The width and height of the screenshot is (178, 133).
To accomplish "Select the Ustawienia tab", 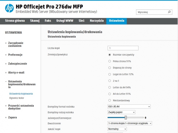I will click(116, 21).
